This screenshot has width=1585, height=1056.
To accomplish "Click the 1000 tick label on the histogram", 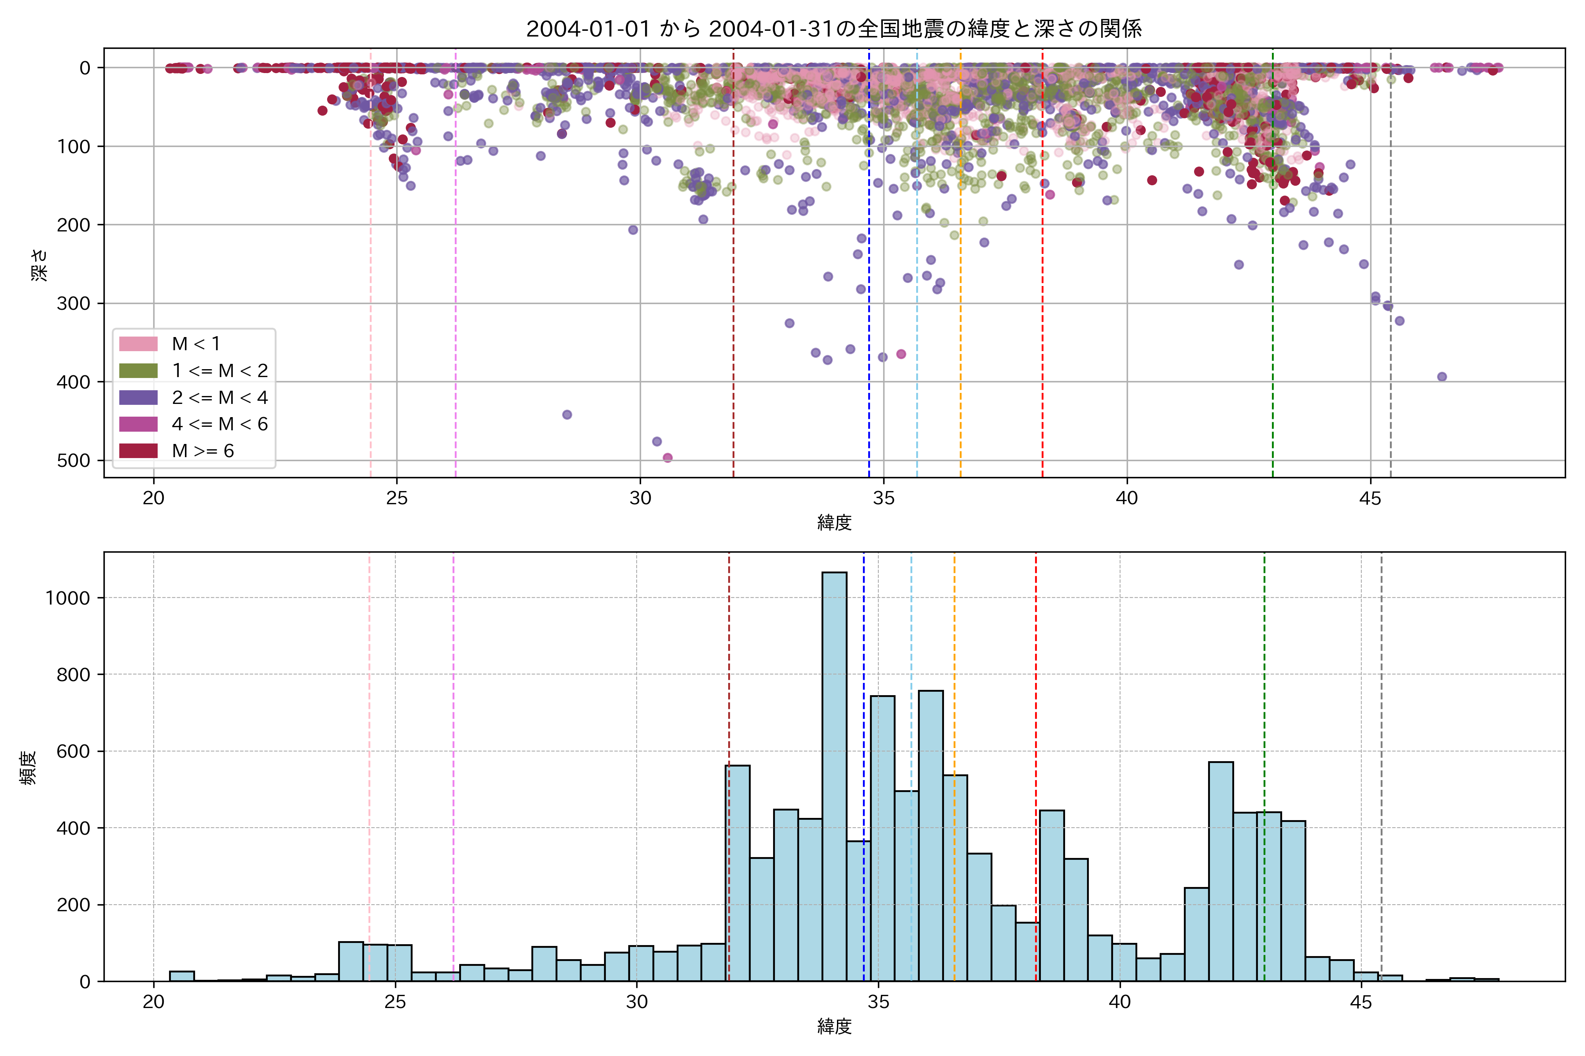I will pyautogui.click(x=67, y=598).
